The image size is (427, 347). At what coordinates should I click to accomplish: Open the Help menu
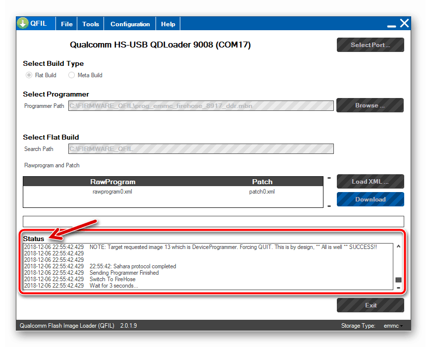coord(168,24)
